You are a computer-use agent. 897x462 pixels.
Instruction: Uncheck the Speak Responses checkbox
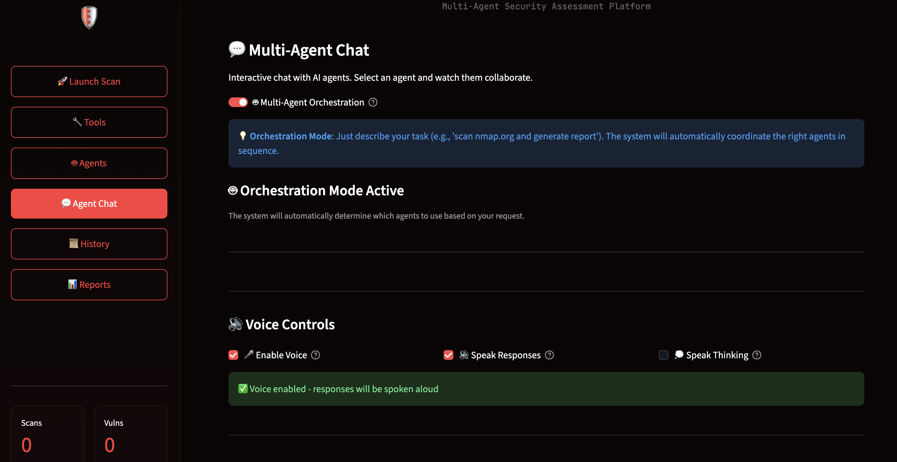(448, 355)
